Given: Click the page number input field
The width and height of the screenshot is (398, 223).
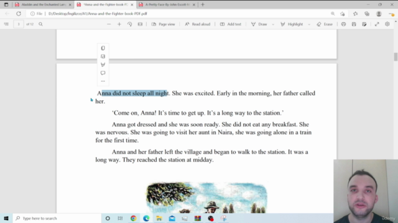Looking at the screenshot, I should click(19, 24).
